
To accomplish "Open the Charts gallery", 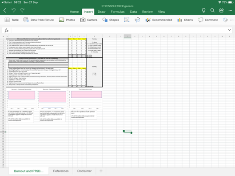I will pyautogui.click(x=185, y=20).
